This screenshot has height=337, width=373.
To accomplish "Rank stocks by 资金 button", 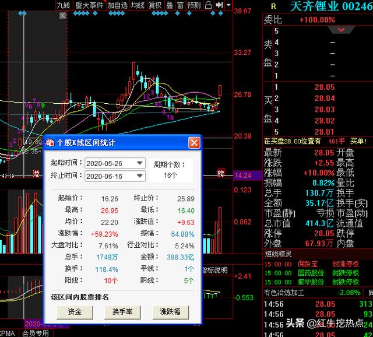I will pyautogui.click(x=75, y=312).
